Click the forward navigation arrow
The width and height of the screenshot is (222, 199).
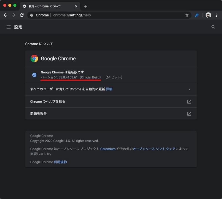click(14, 15)
